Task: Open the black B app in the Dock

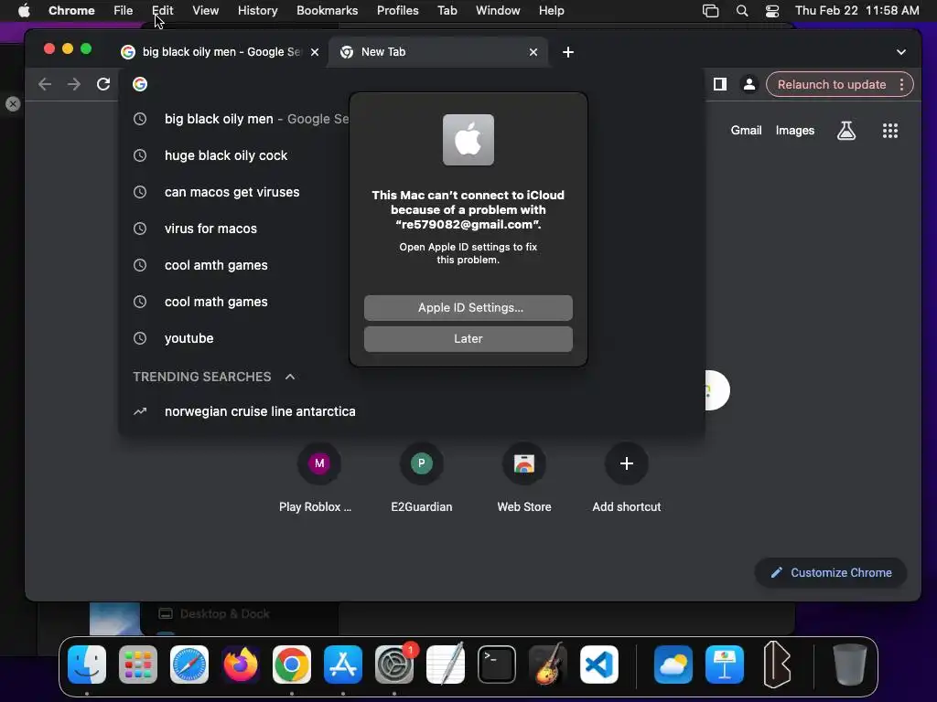Action: point(777,665)
